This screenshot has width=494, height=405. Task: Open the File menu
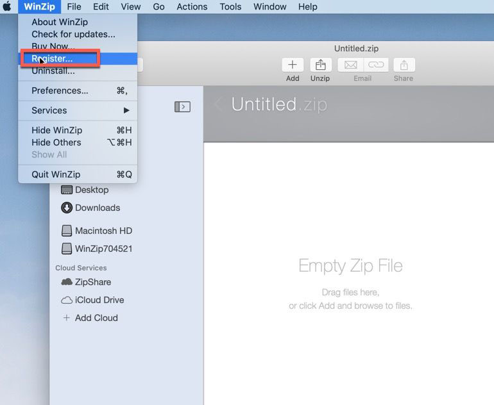click(74, 6)
